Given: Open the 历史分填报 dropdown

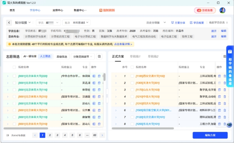Looking at the screenshot, I should coord(156,22).
